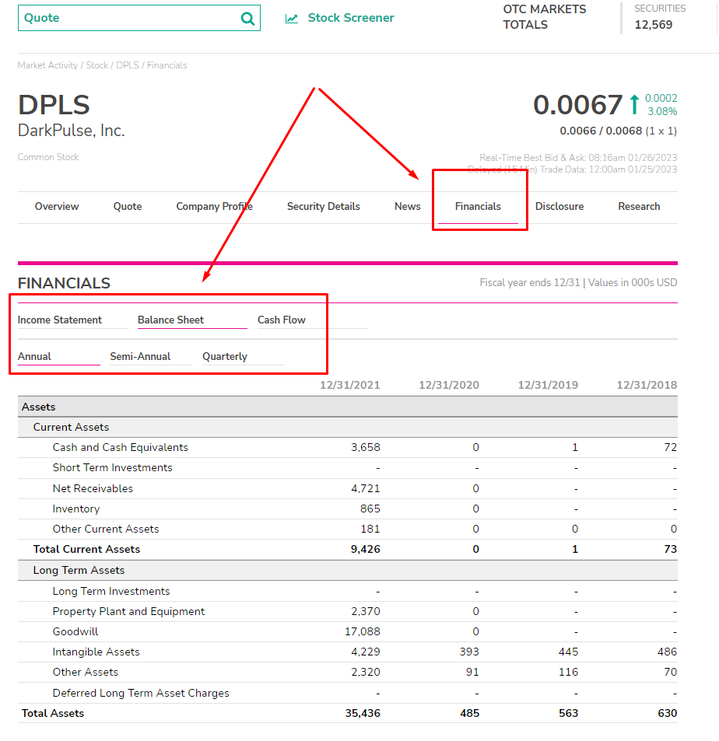This screenshot has width=719, height=741.
Task: Click the 12/31/2021 column header
Action: click(x=350, y=385)
